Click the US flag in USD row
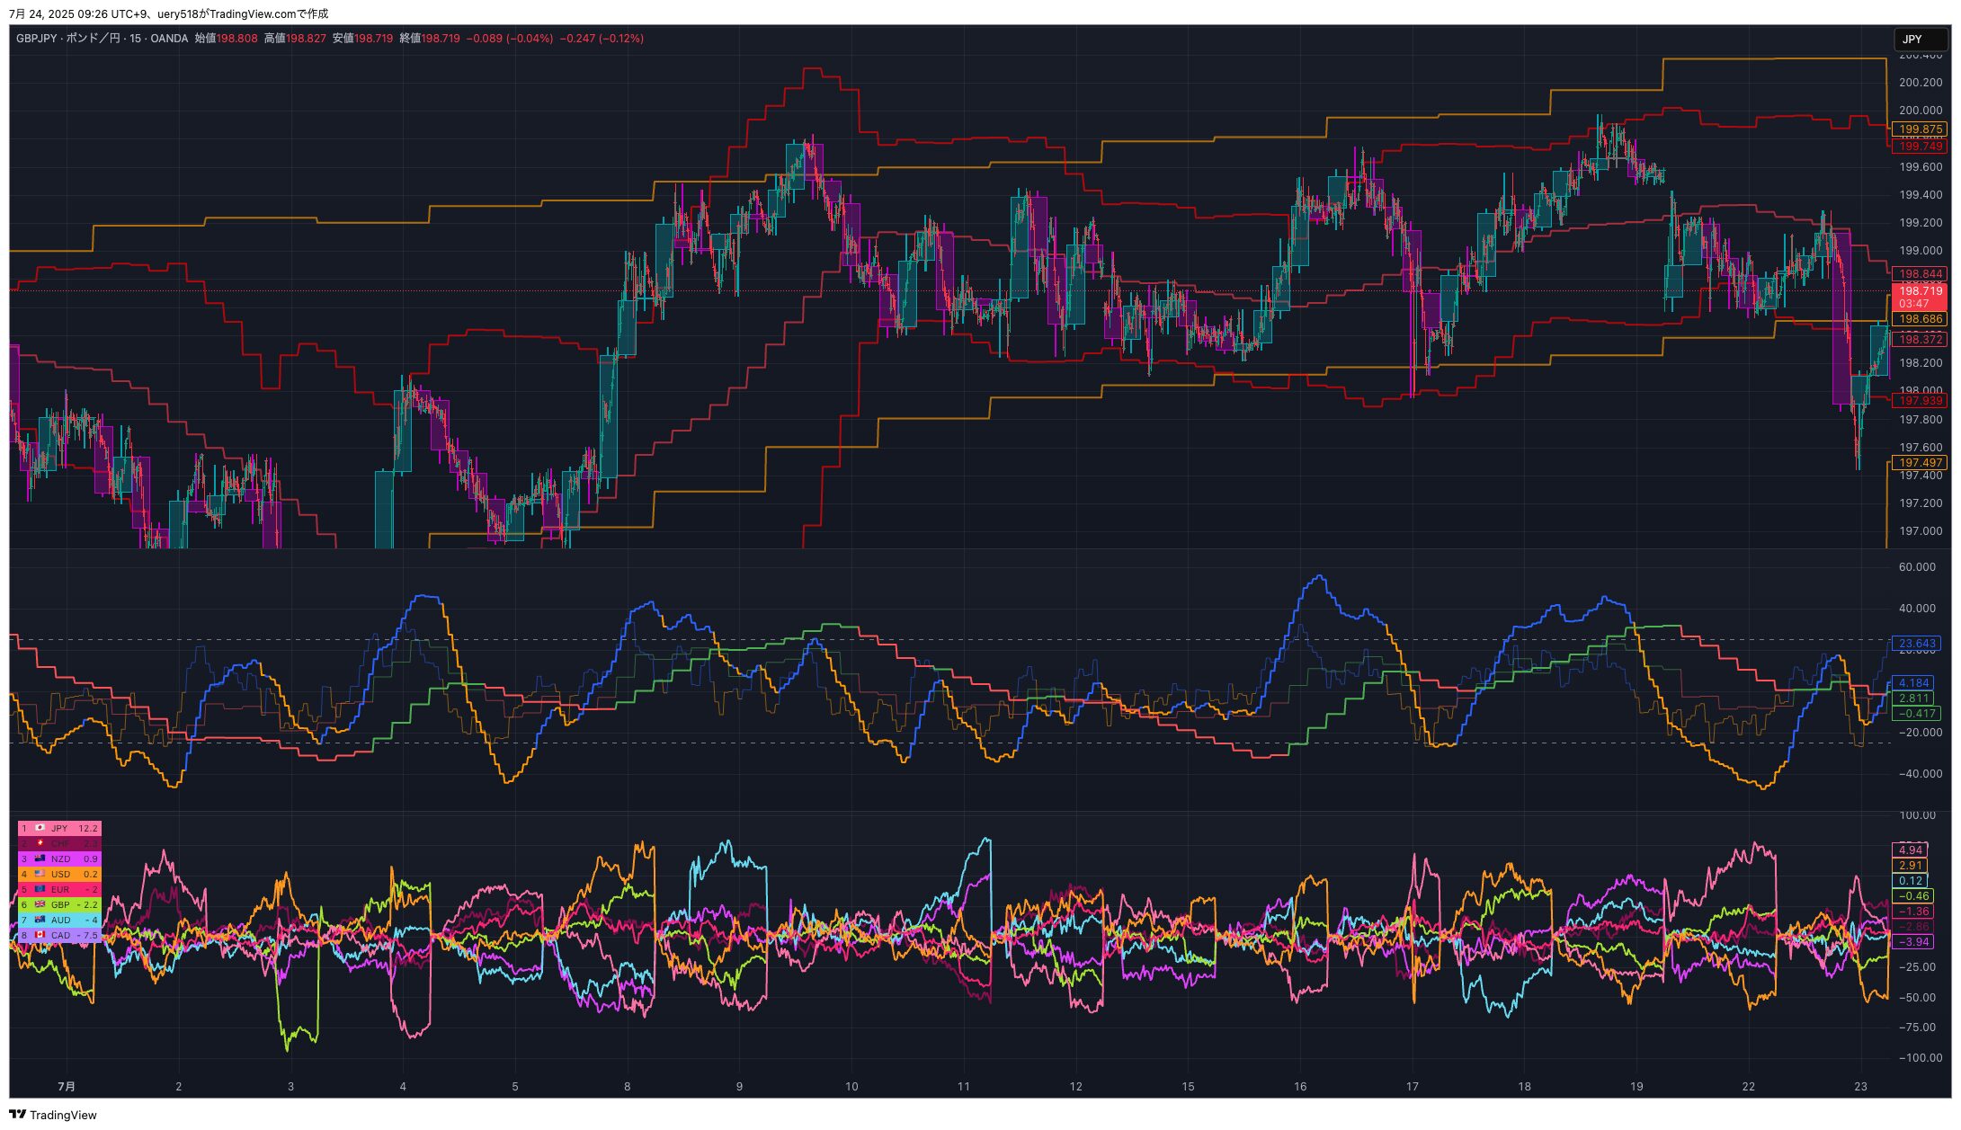The width and height of the screenshot is (1961, 1130). 40,874
